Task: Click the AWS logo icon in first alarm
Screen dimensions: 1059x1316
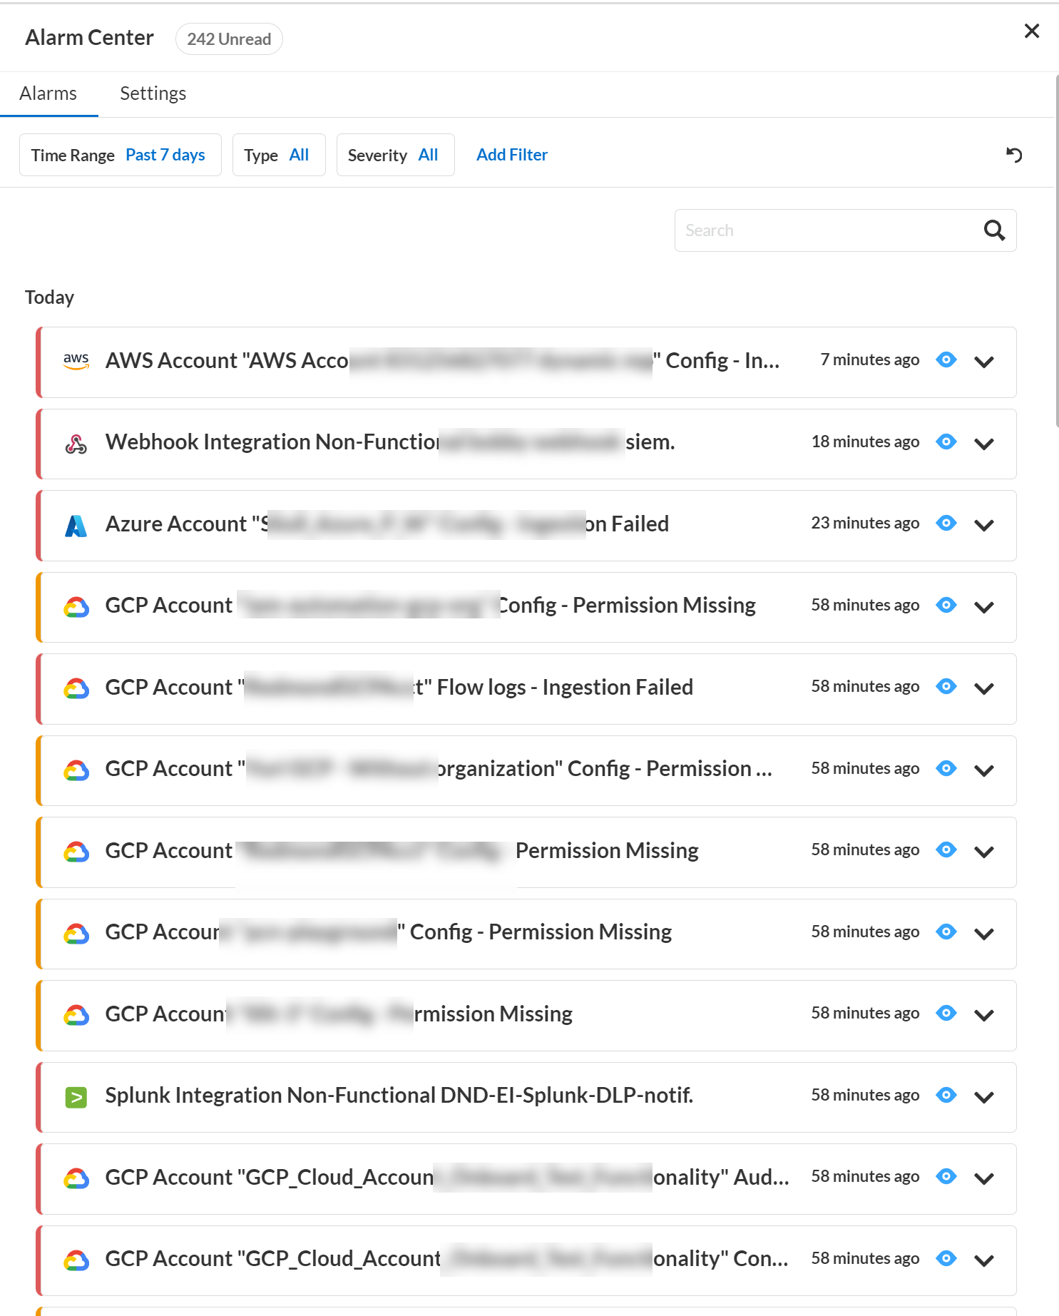Action: click(76, 361)
